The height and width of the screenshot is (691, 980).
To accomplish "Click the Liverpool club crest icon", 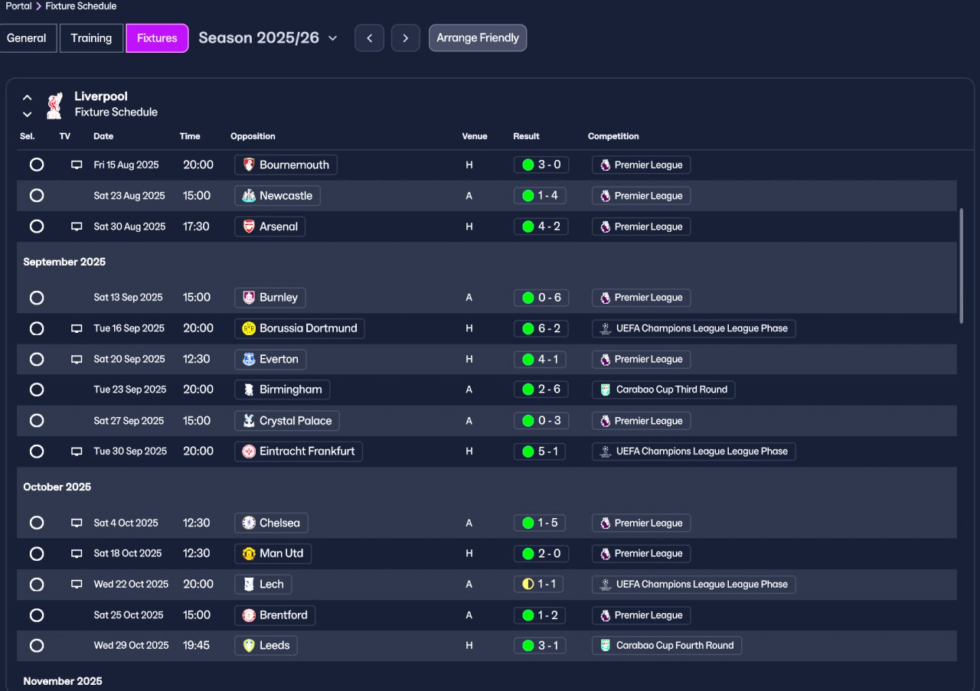I will [54, 106].
